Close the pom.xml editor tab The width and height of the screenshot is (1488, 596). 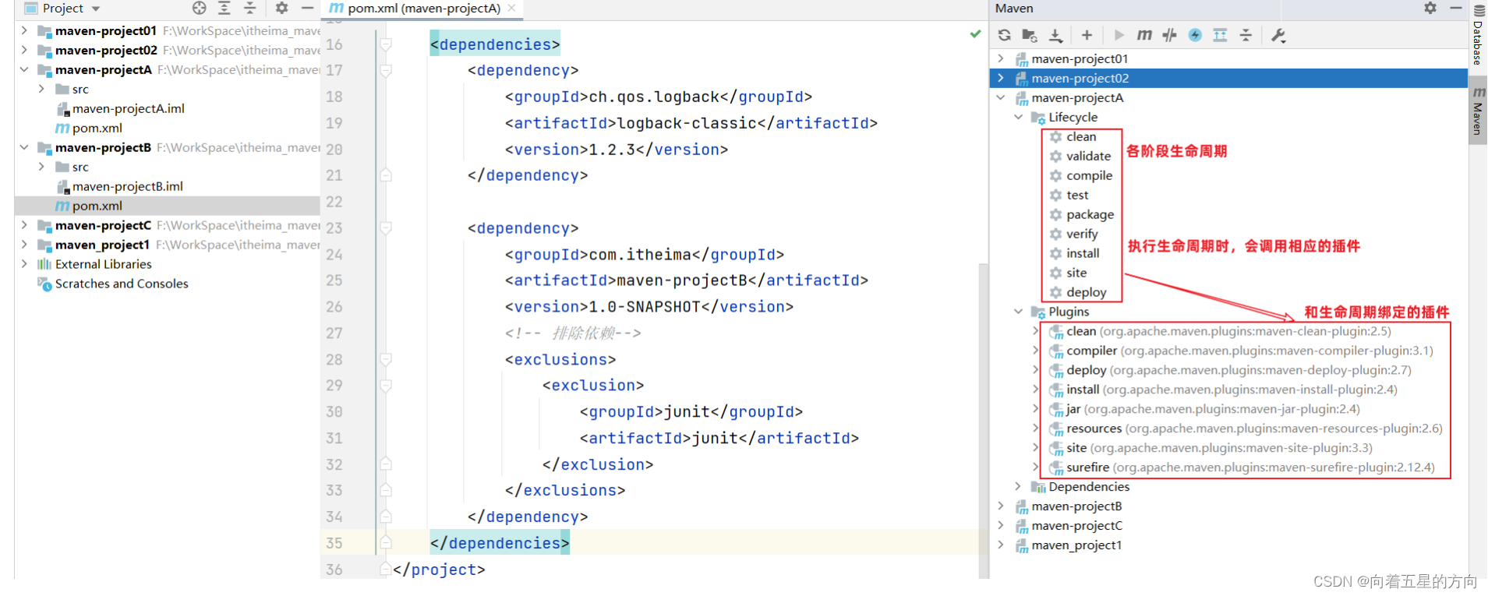(511, 8)
